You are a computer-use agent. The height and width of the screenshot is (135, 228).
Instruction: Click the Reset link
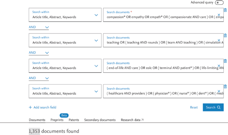[x=194, y=107]
